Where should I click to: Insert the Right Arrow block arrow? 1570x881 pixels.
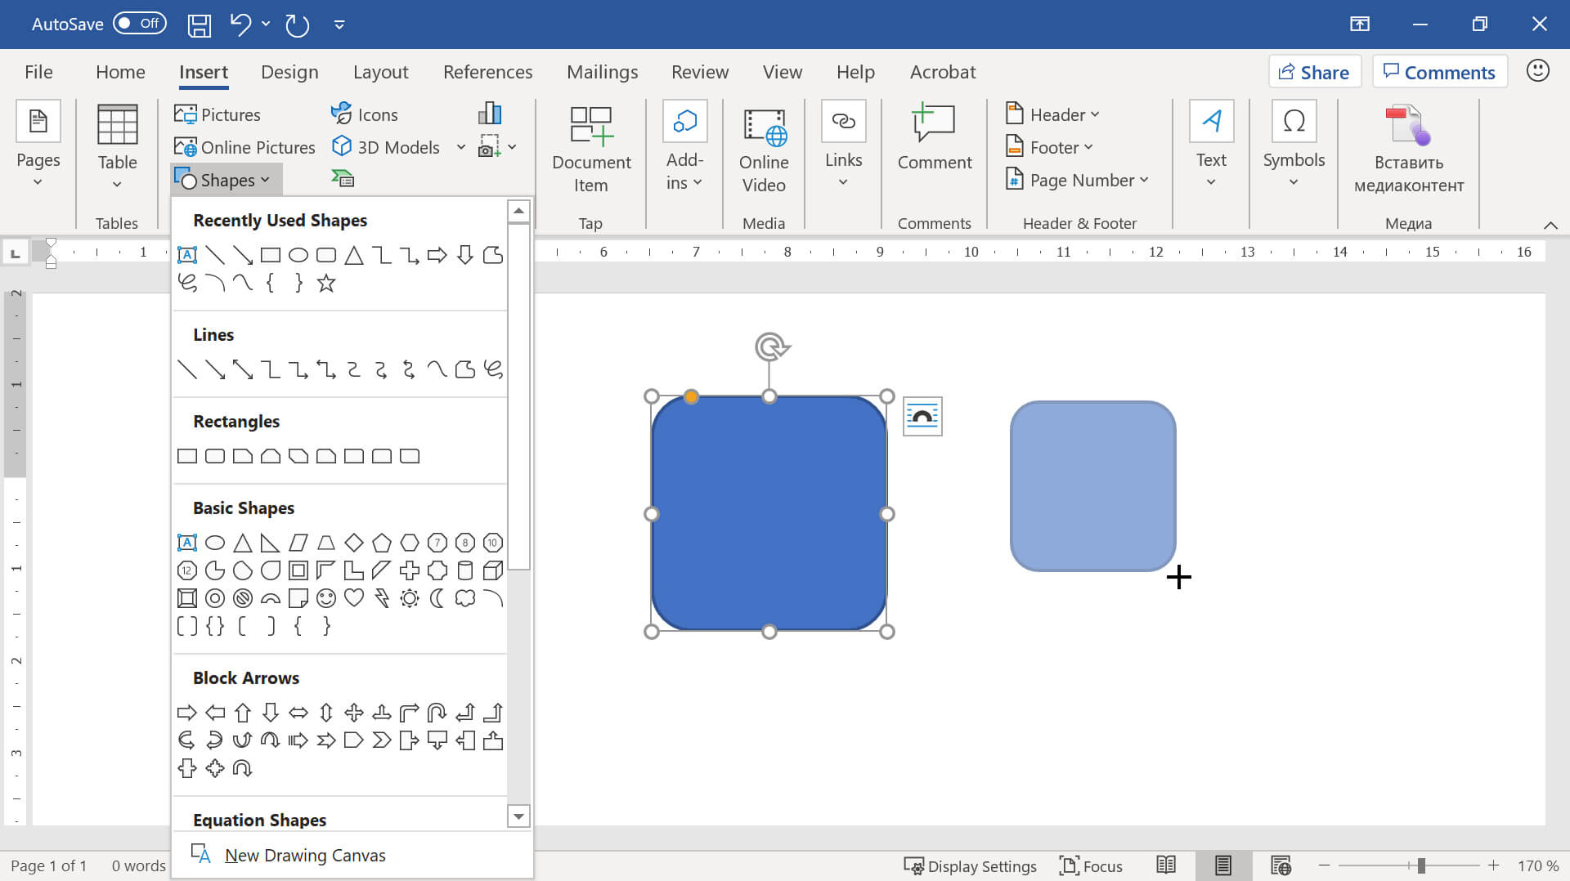[x=186, y=713]
